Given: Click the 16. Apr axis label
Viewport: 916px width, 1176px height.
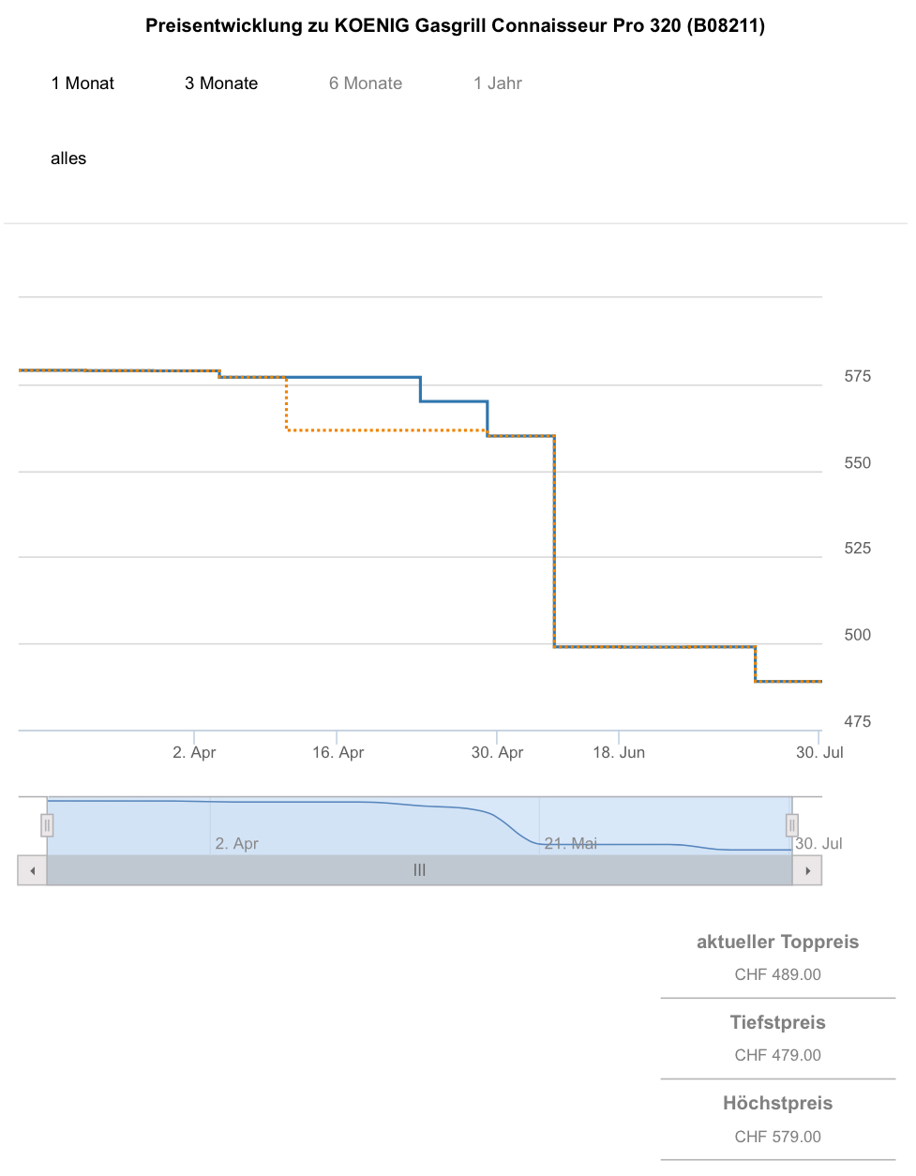Looking at the screenshot, I should coord(338,752).
